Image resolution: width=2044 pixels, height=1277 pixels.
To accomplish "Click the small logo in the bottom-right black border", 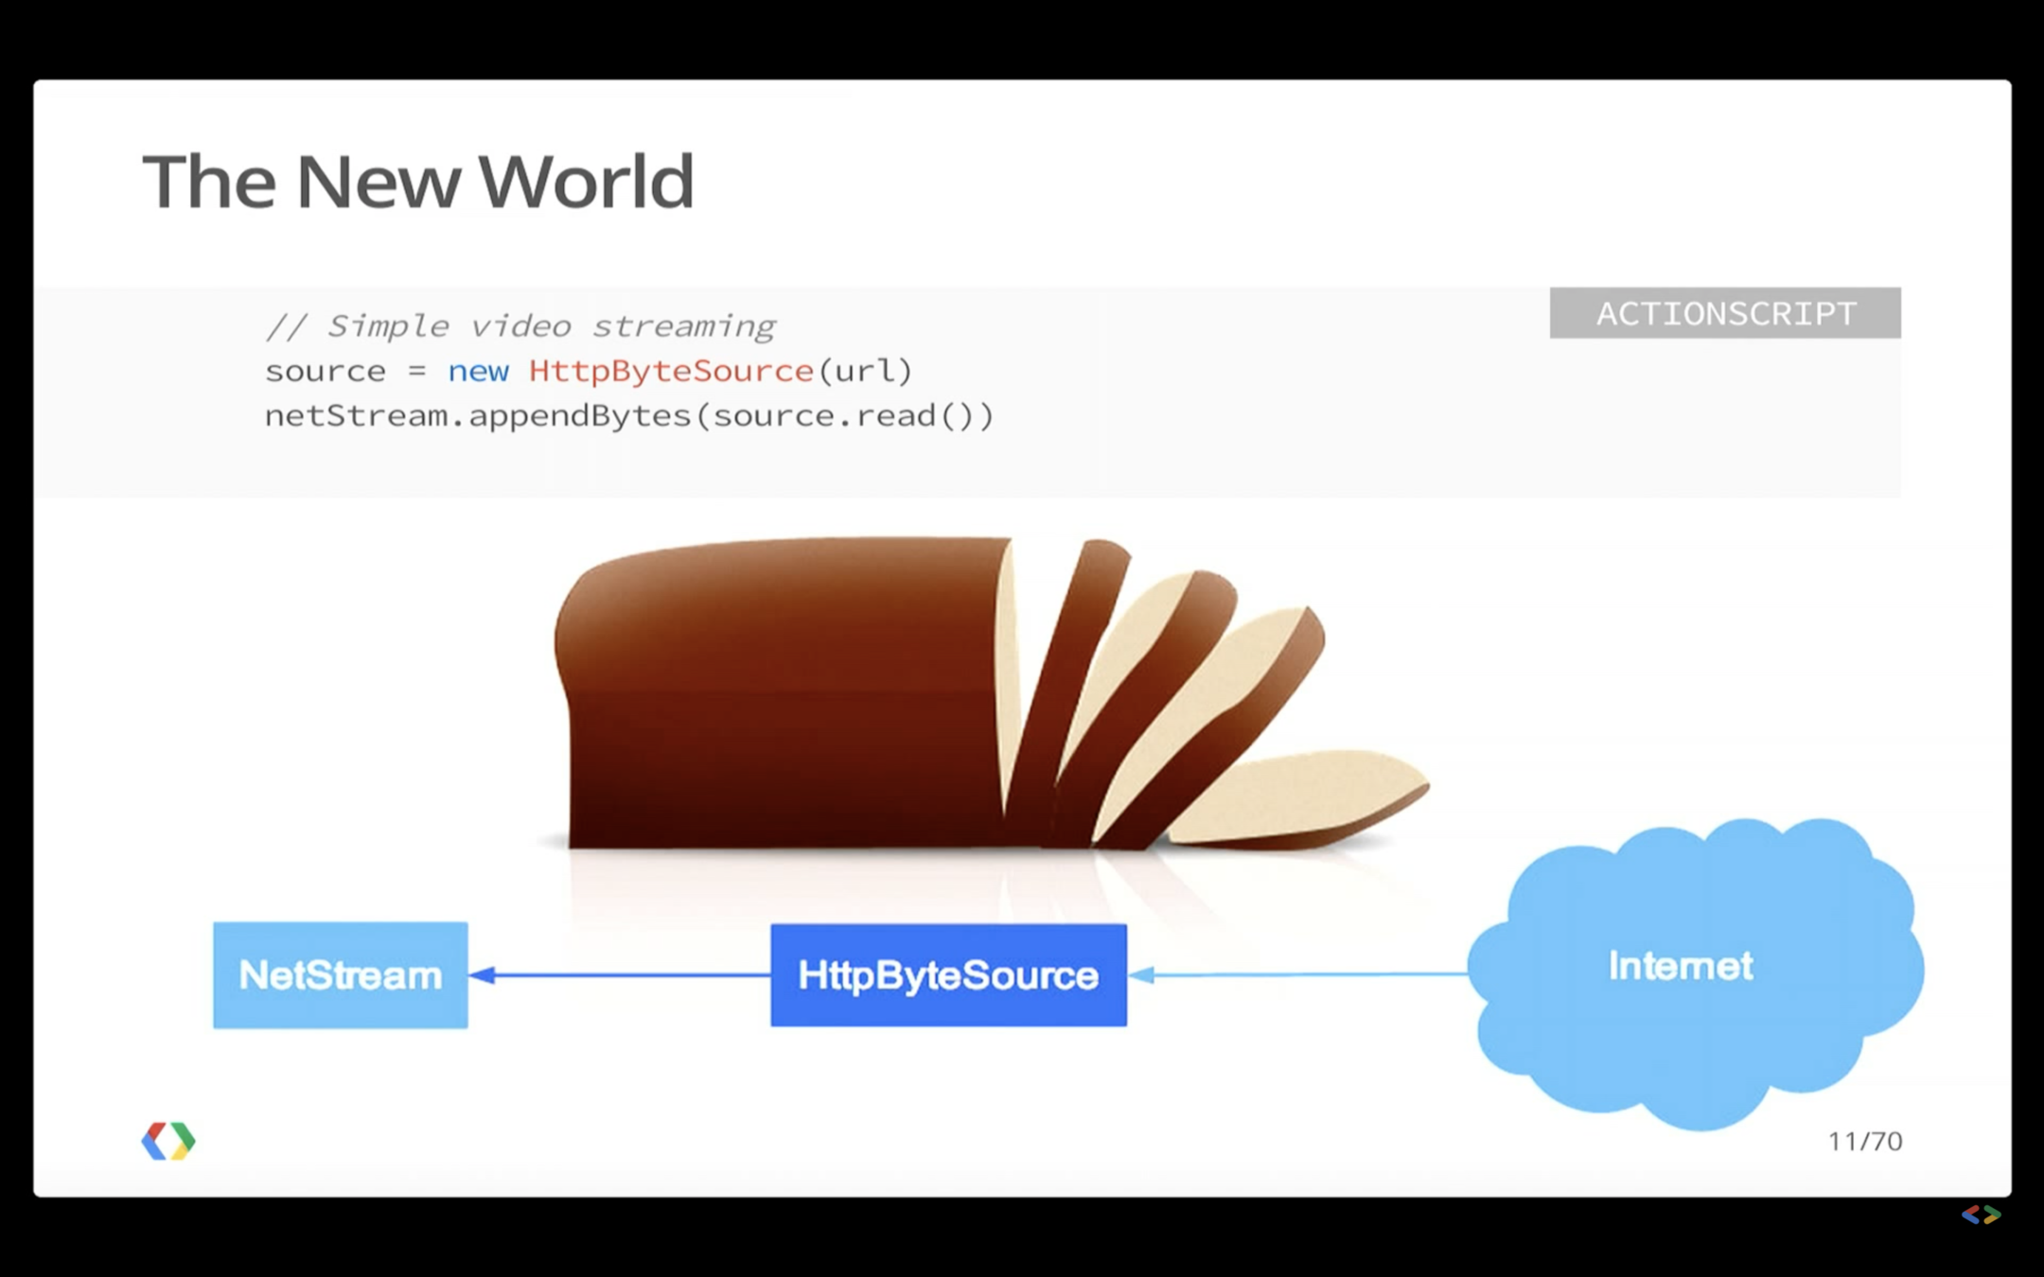I will [1980, 1215].
